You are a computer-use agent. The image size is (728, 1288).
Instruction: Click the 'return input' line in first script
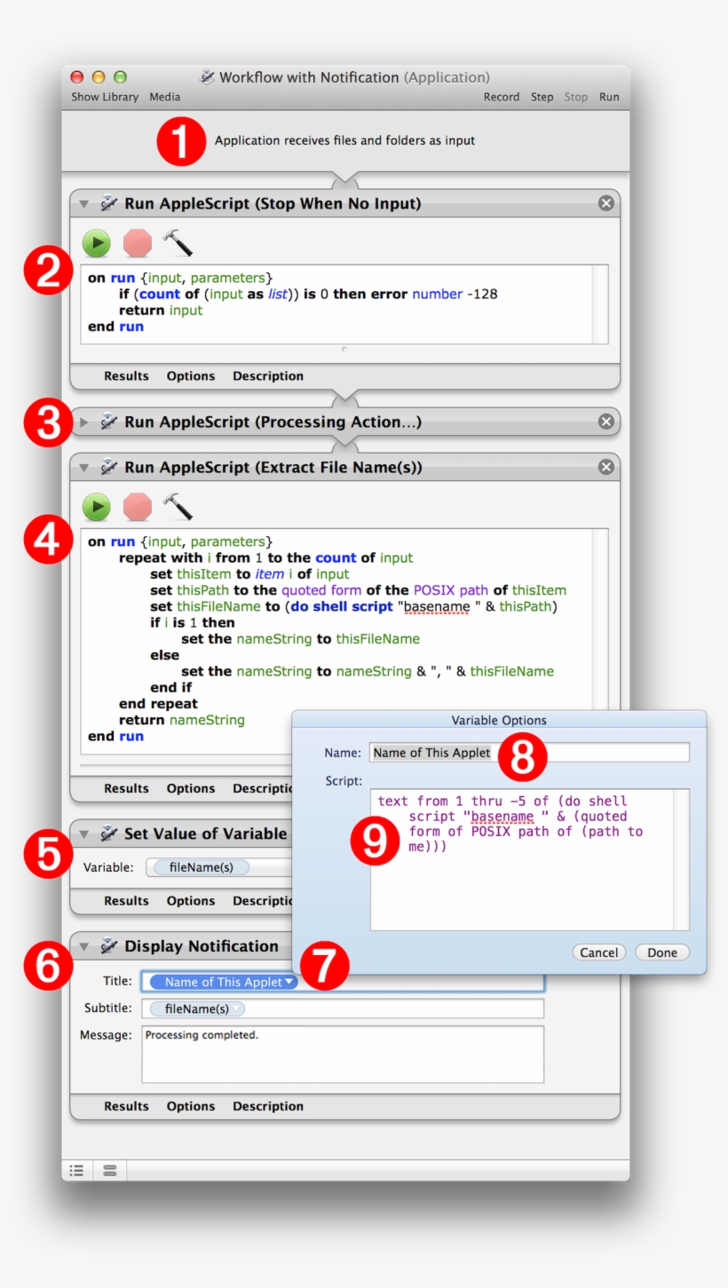tap(161, 311)
